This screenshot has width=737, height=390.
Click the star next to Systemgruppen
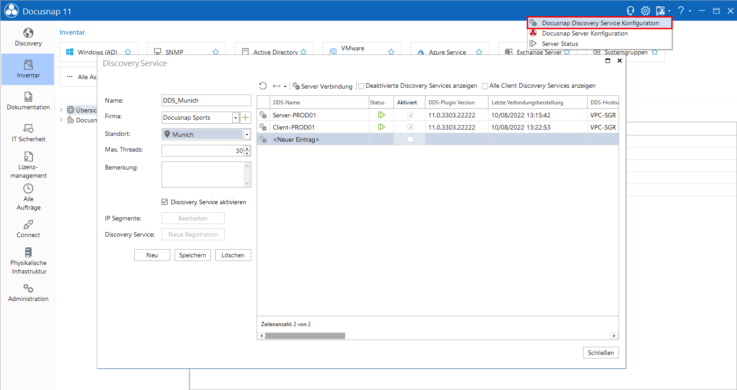655,52
